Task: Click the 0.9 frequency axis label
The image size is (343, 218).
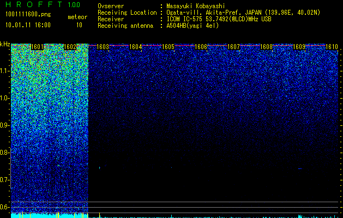Action: coord(5,125)
